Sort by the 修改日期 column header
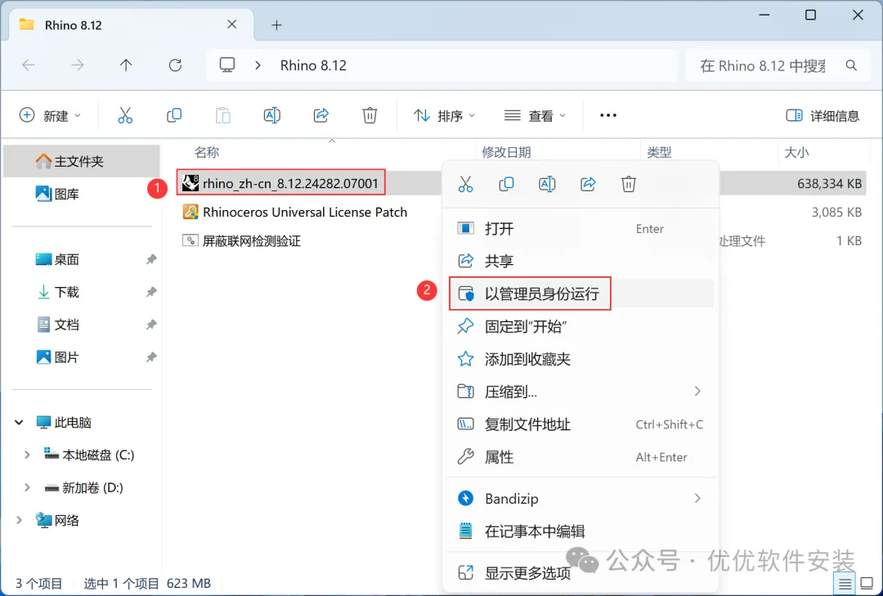Image resolution: width=883 pixels, height=596 pixels. [x=506, y=152]
